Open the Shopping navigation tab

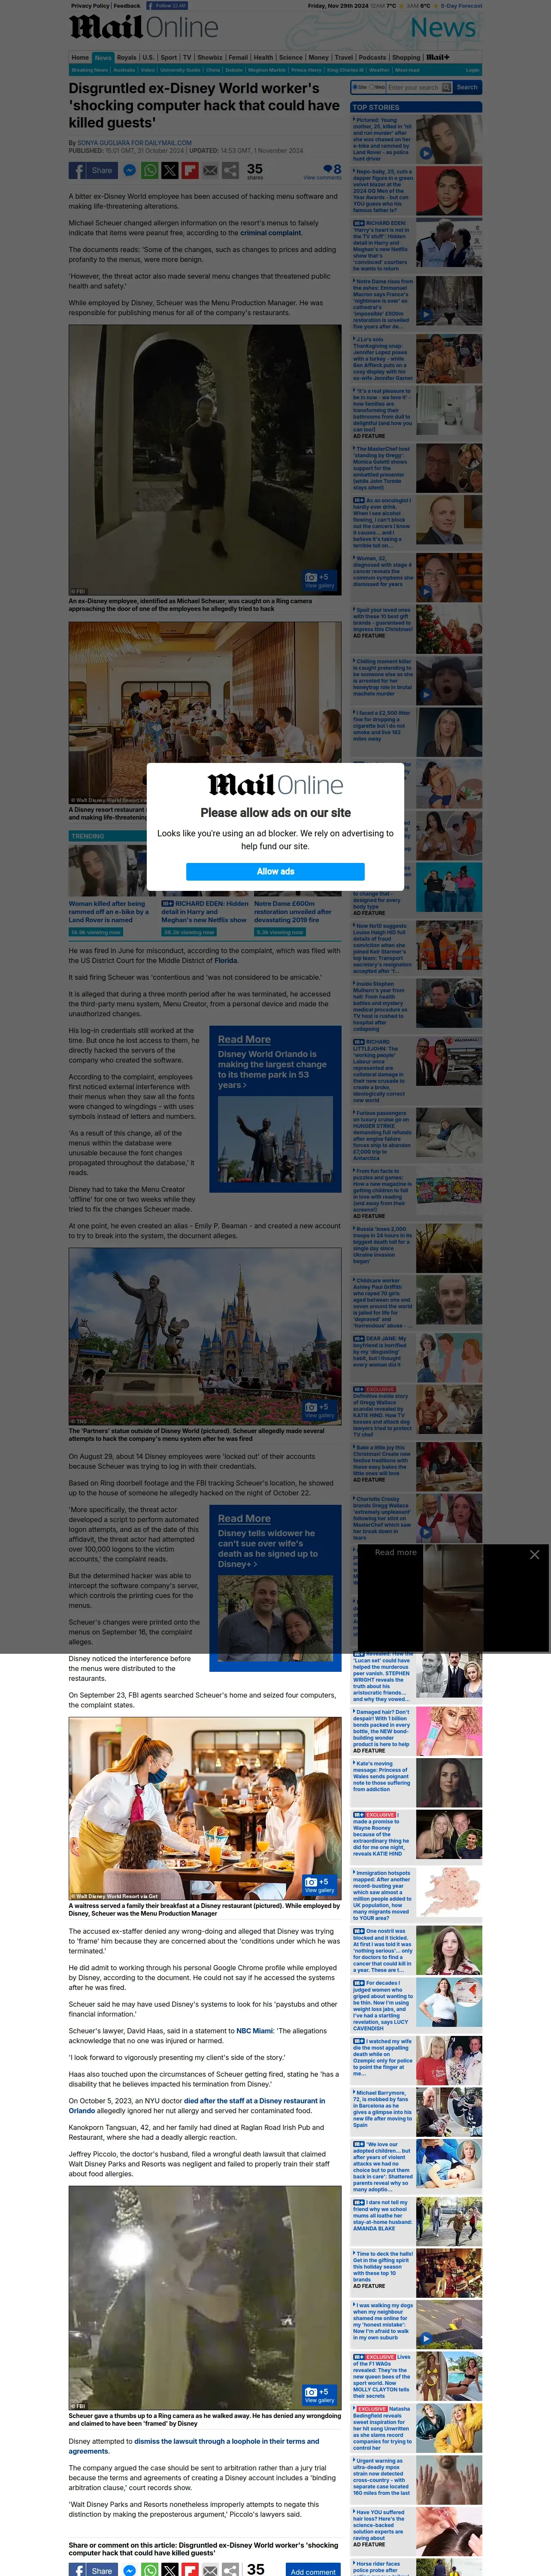[406, 58]
